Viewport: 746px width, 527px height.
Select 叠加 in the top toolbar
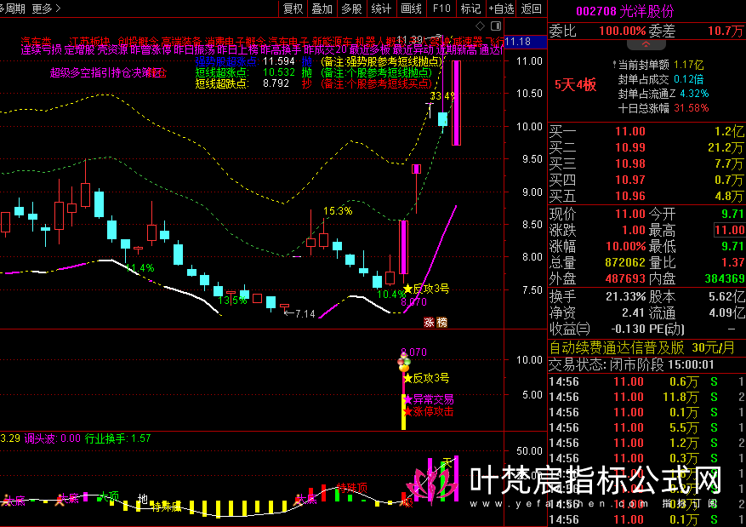coord(322,9)
